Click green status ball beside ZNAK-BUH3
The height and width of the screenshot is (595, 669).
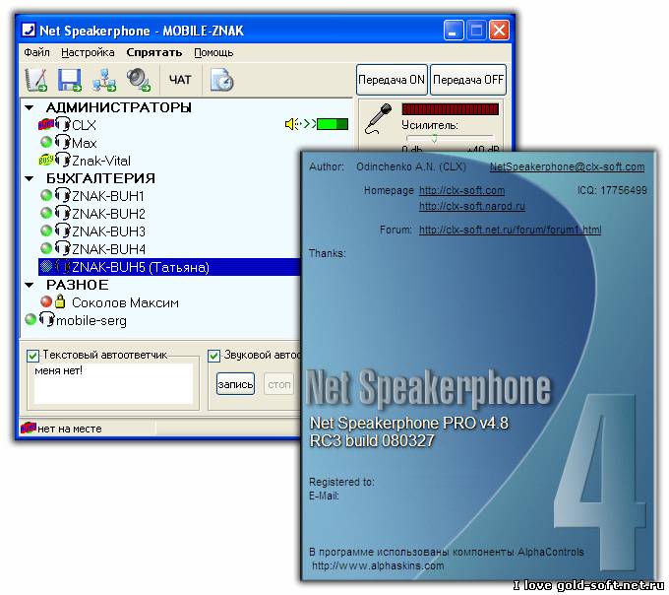pyautogui.click(x=45, y=231)
